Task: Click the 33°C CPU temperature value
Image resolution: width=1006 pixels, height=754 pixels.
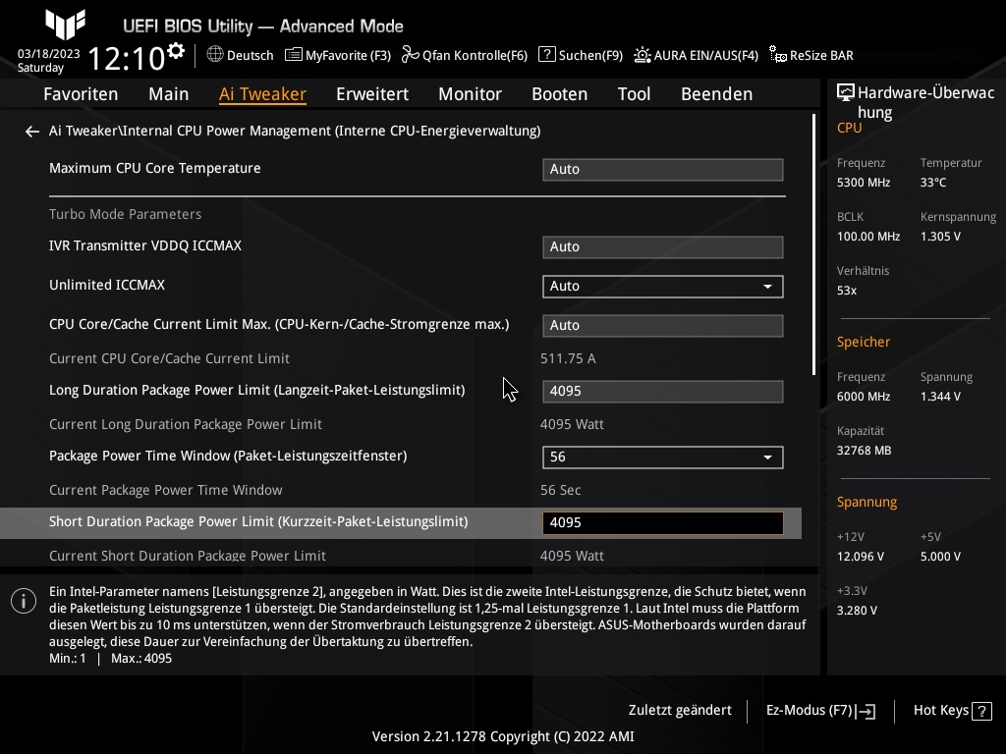Action: [x=933, y=183]
